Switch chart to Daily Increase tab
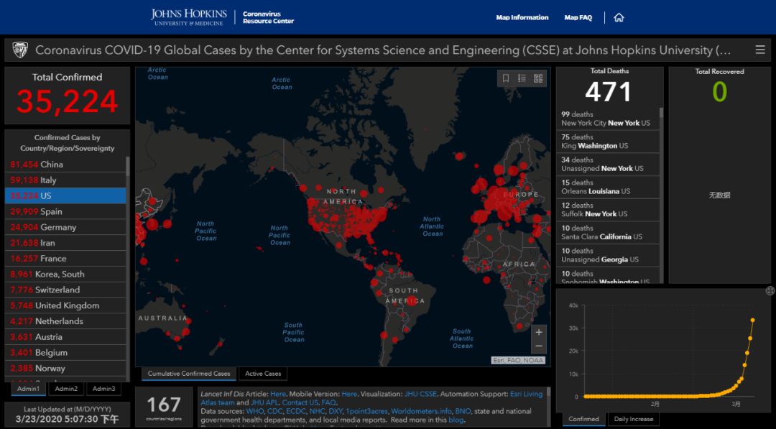This screenshot has width=776, height=429. 634,419
